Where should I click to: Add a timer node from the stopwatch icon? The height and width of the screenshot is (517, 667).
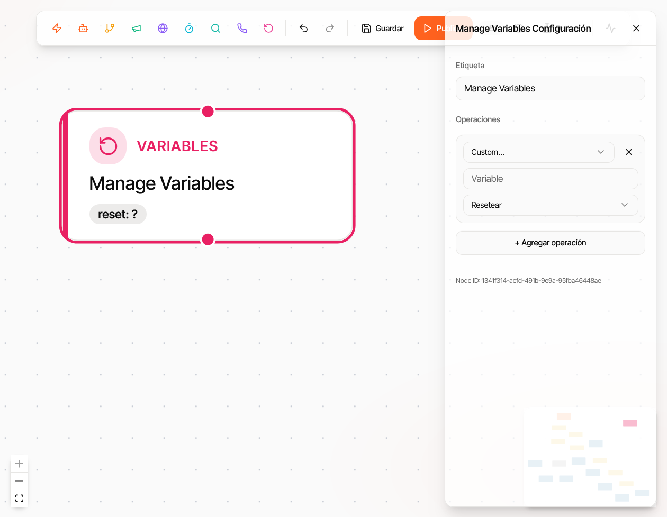click(x=189, y=29)
